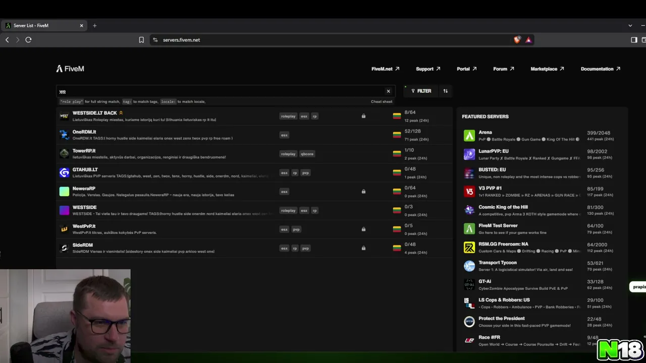Click the Cosmic King of the Hill icon
This screenshot has height=363, width=646.
(469, 210)
